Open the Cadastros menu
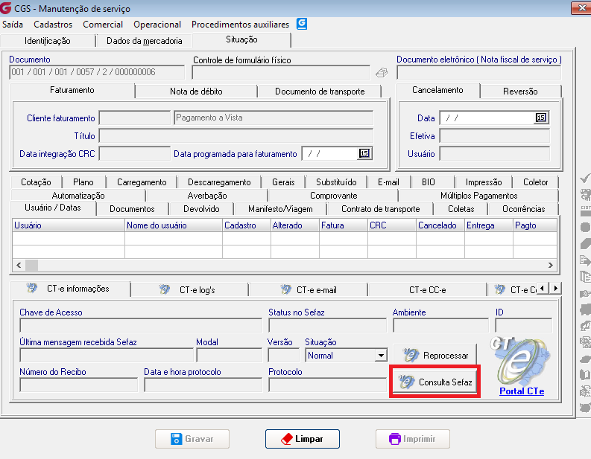This screenshot has height=459, width=591. tap(53, 25)
